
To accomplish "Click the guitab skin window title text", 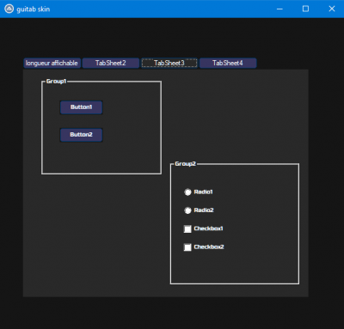I will [34, 9].
